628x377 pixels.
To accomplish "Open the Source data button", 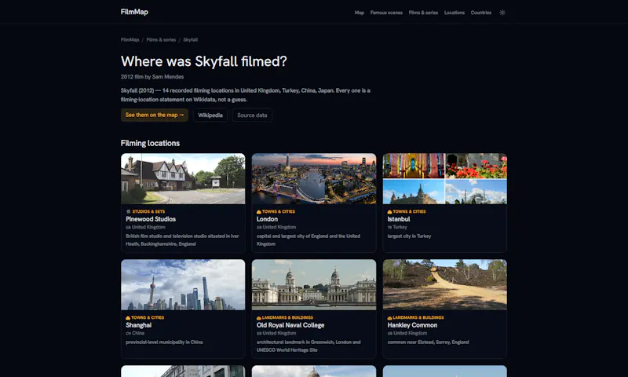I will pos(252,115).
